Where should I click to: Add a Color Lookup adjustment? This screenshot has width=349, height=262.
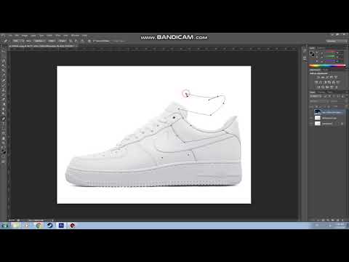(x=338, y=82)
